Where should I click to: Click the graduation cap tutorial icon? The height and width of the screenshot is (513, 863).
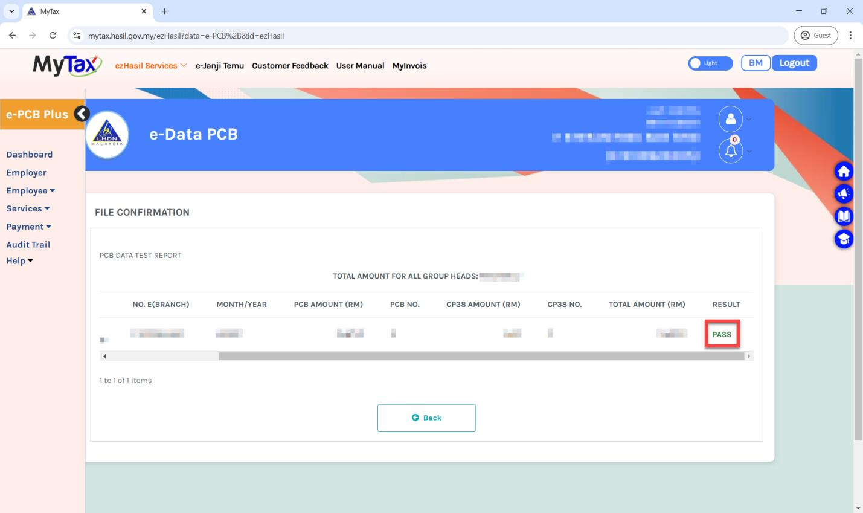click(x=844, y=239)
